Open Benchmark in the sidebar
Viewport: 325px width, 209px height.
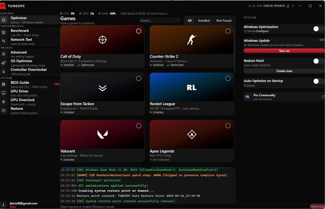pos(30,33)
